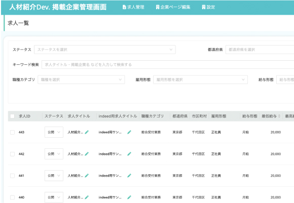Image resolution: width=294 pixels, height=203 pixels.
Task: Check the box for job 442
Action: coord(12,154)
